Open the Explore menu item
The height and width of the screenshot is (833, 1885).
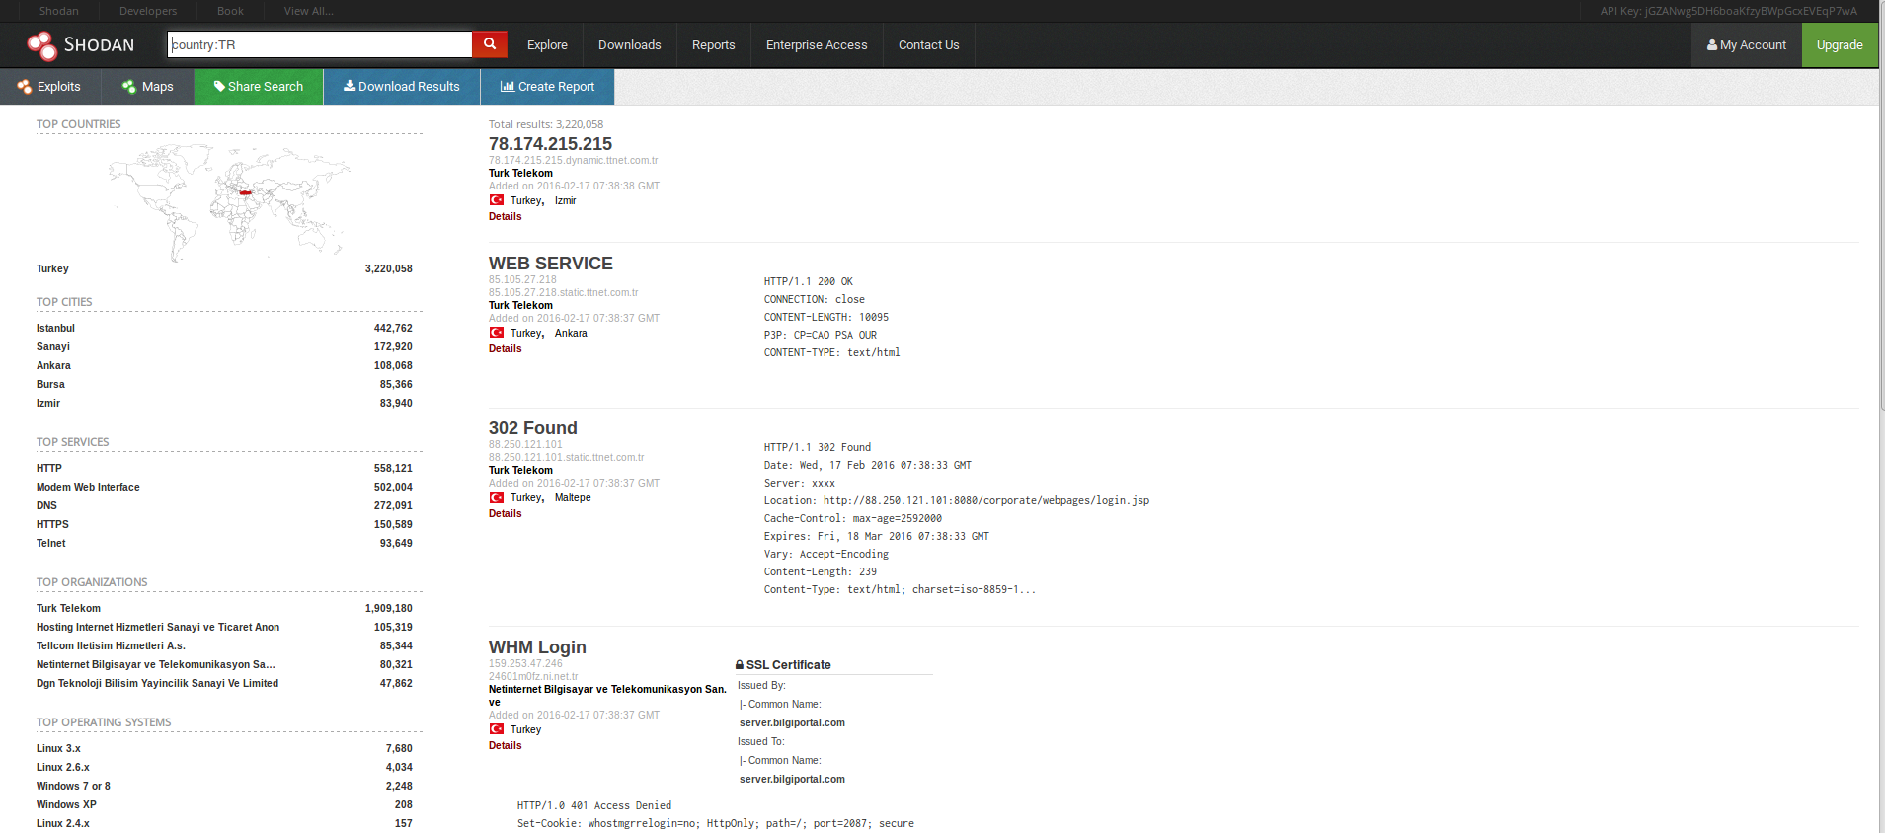(x=547, y=45)
